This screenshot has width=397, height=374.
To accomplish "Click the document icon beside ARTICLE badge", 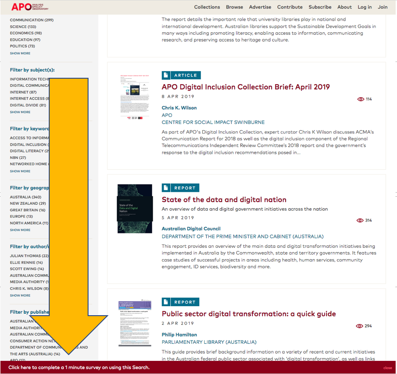I will 166,75.
